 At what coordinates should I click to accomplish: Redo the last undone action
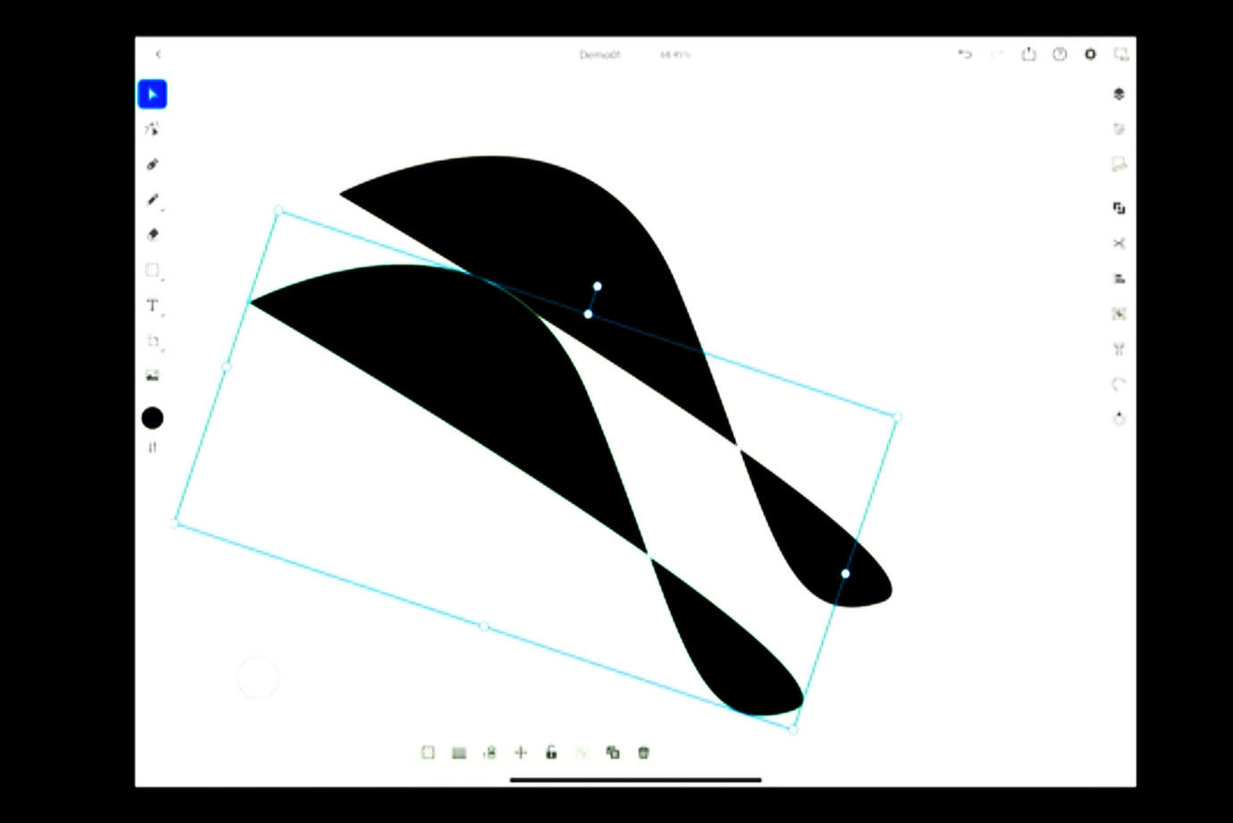[x=997, y=55]
